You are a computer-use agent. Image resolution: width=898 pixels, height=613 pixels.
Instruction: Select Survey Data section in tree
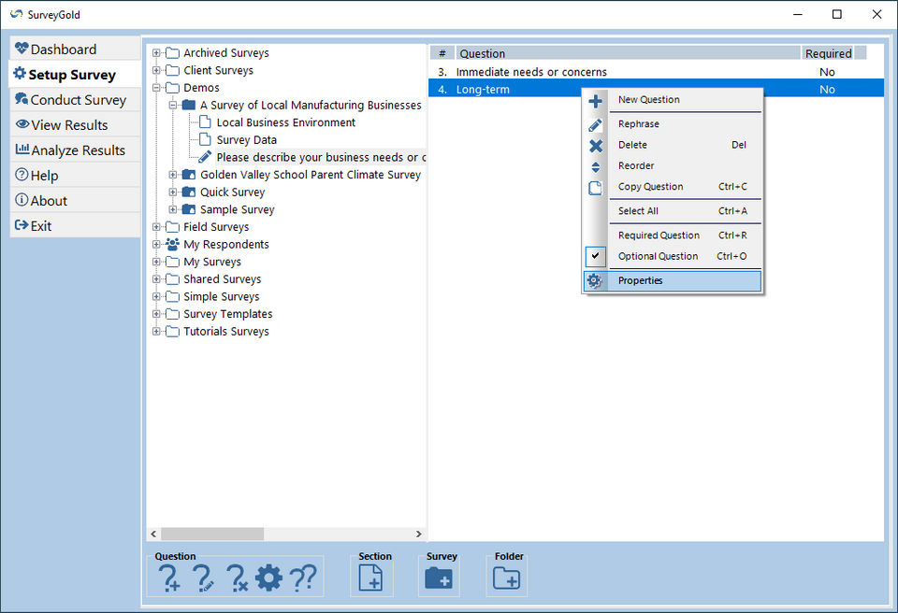coord(246,139)
